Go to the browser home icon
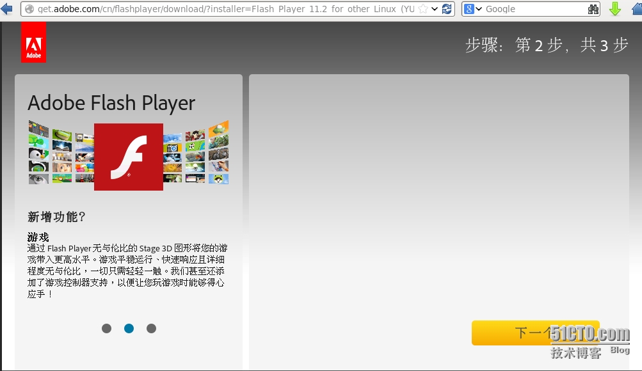Viewport: 642px width, 371px height. tap(637, 8)
